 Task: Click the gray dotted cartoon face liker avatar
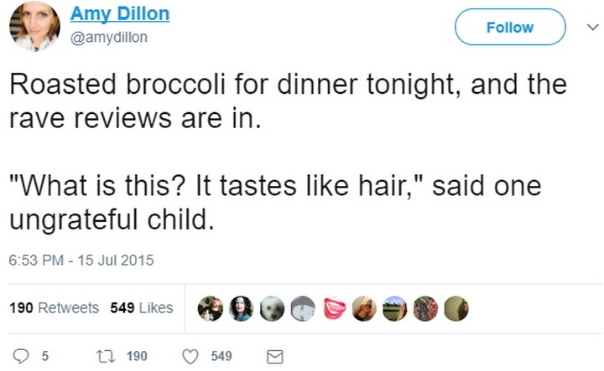pyautogui.click(x=302, y=308)
